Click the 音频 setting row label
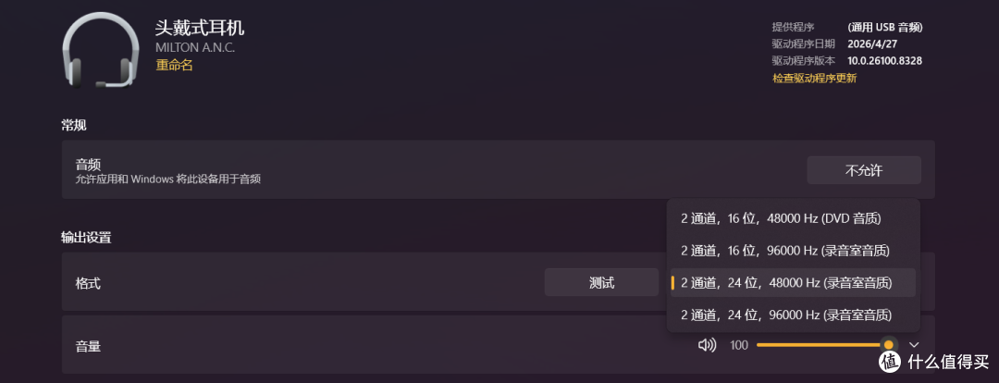 point(89,165)
